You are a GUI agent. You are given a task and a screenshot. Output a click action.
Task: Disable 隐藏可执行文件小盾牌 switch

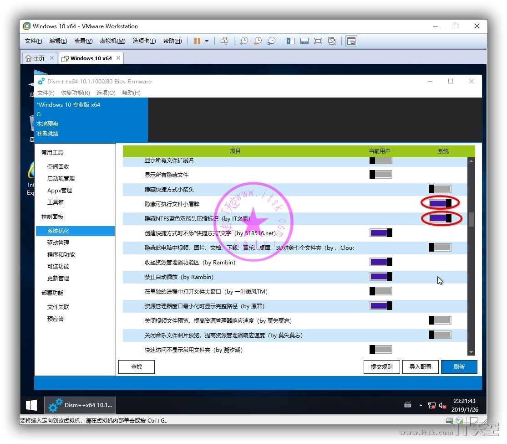pyautogui.click(x=440, y=203)
